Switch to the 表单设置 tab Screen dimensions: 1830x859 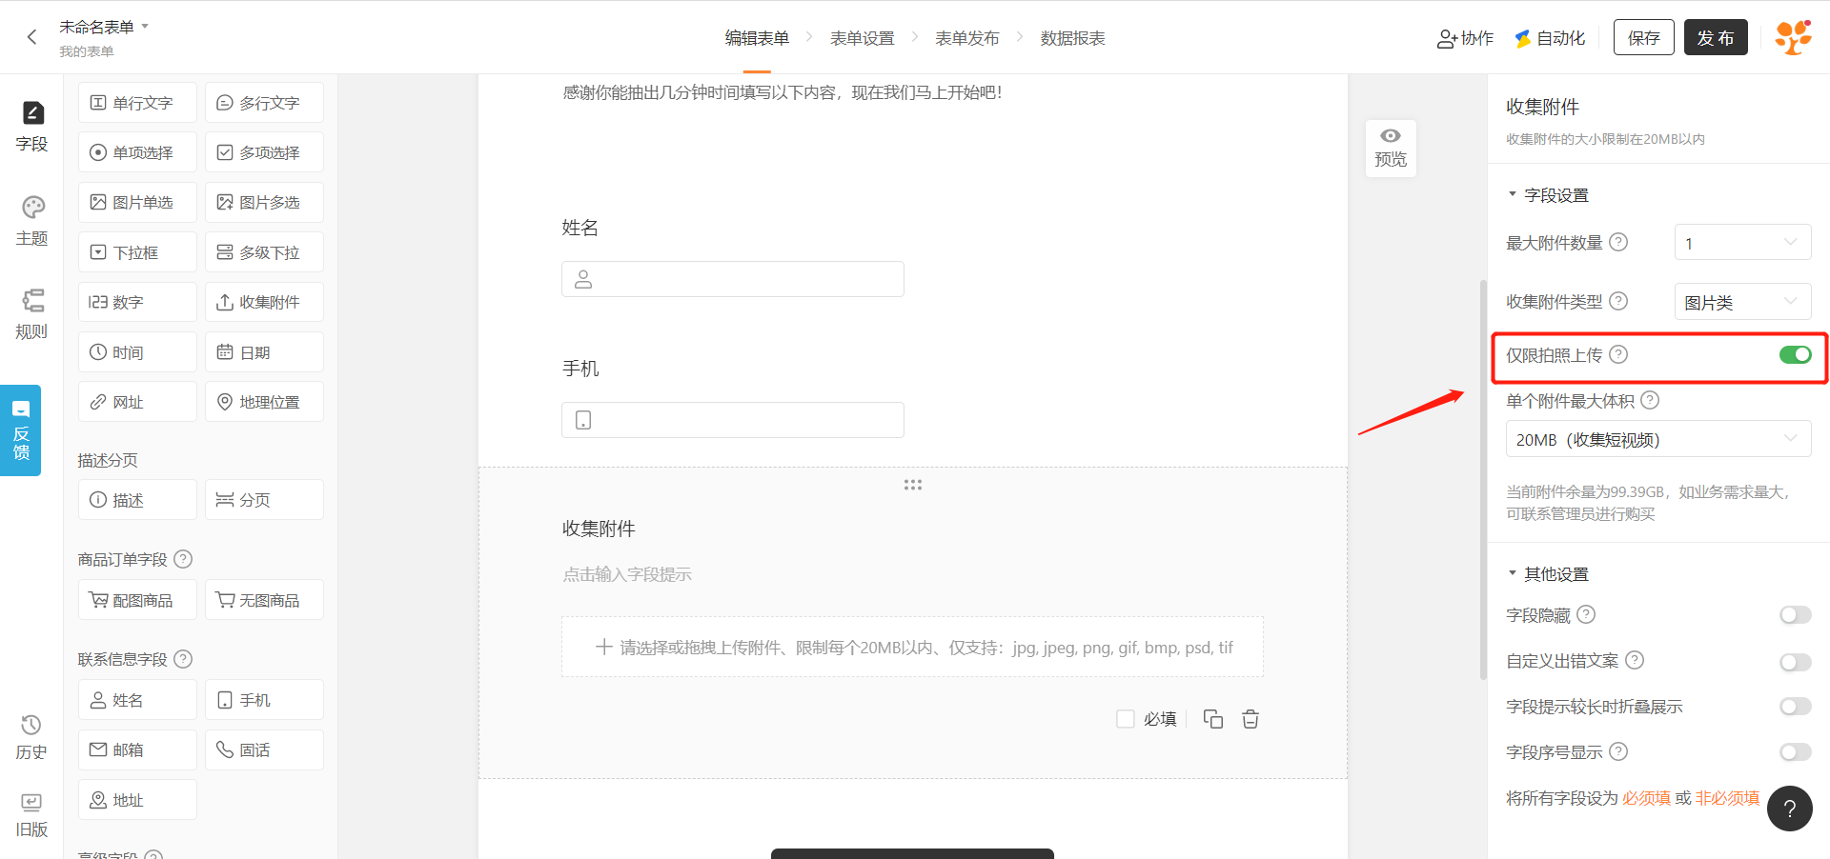[862, 38]
